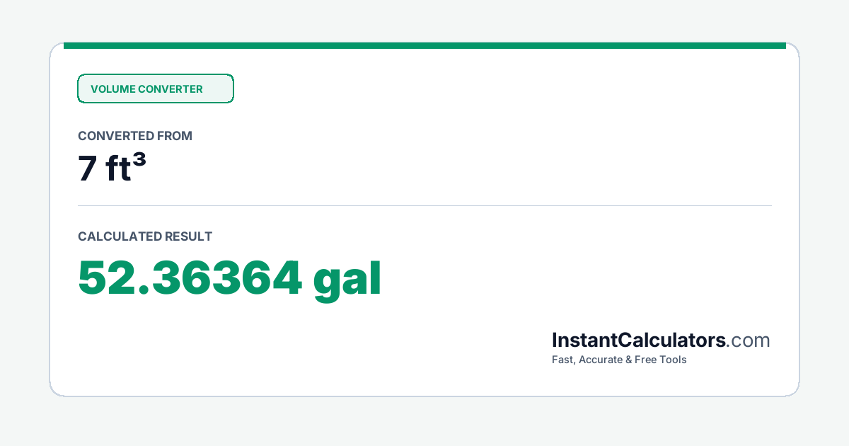
Task: Click the CALCULATED RESULT label
Action: [145, 236]
